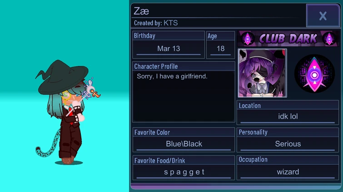This screenshot has height=192, width=343.
Task: Click the left eye icon on Club Dark banner
Action: click(x=248, y=39)
